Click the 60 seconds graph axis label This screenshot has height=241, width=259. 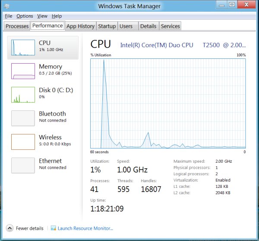tap(99, 152)
